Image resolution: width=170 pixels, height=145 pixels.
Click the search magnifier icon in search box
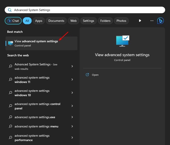10,10
